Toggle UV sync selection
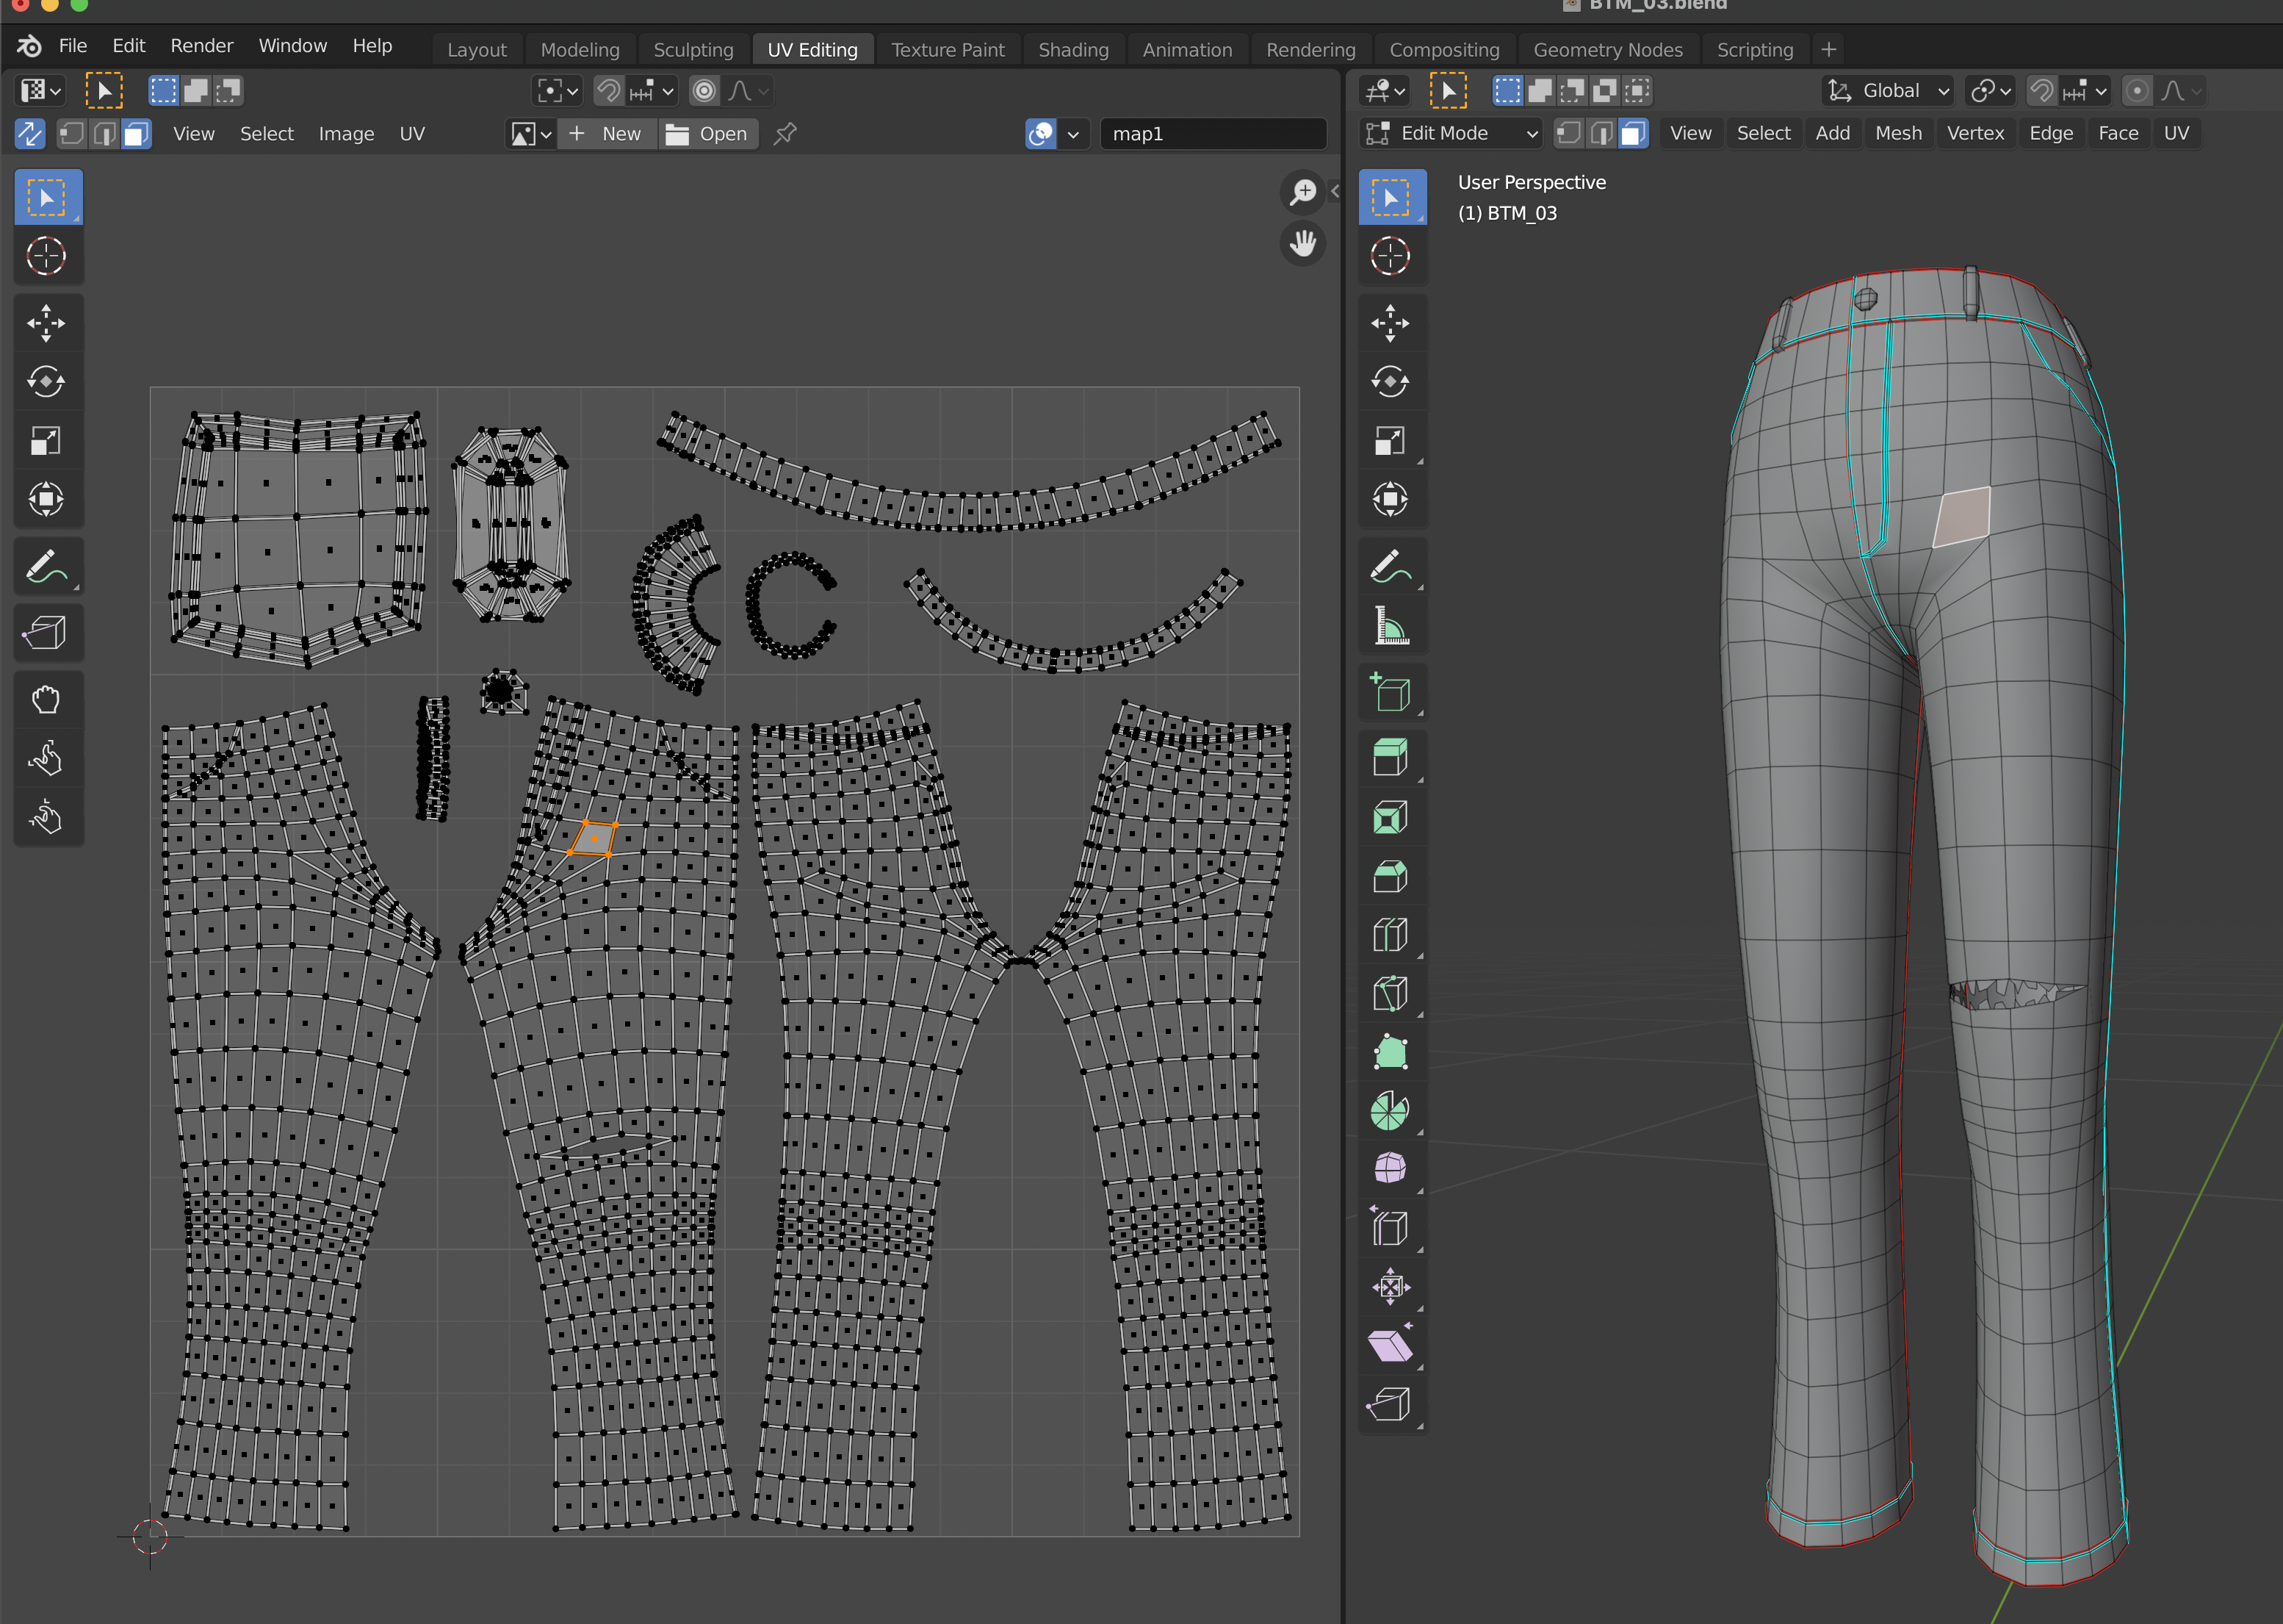The width and height of the screenshot is (2283, 1624). [x=31, y=134]
